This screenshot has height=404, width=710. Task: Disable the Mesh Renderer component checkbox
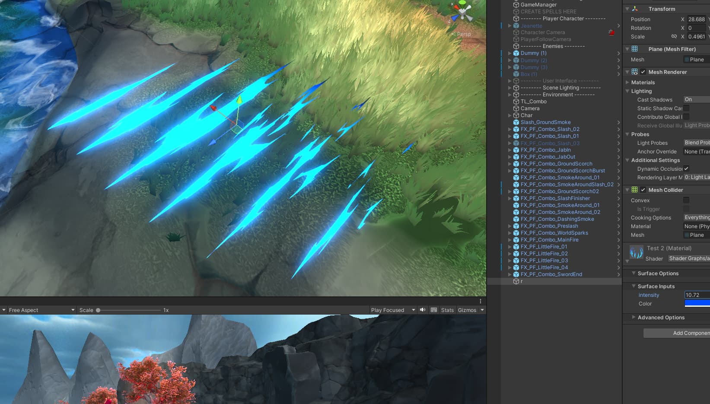pyautogui.click(x=643, y=72)
